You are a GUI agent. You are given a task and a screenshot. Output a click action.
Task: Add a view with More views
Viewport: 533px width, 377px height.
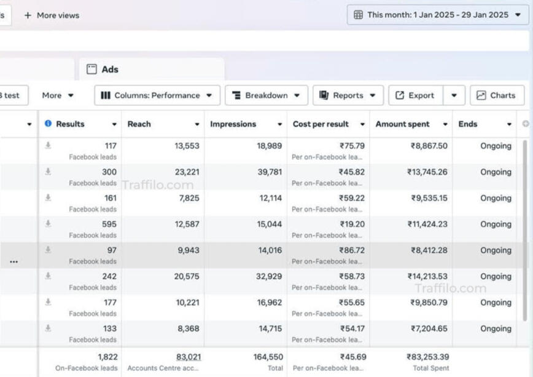coord(52,15)
